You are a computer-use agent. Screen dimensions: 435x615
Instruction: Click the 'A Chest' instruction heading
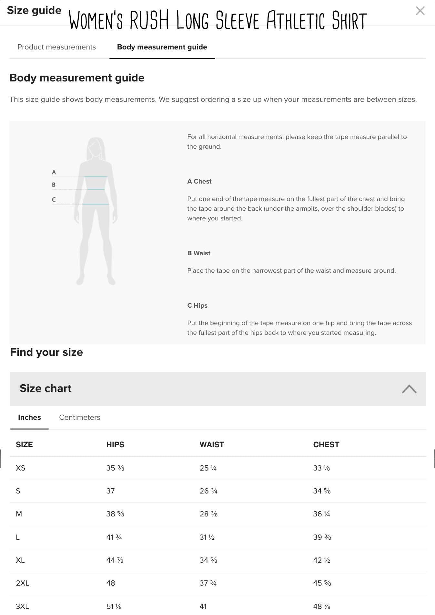pos(199,182)
